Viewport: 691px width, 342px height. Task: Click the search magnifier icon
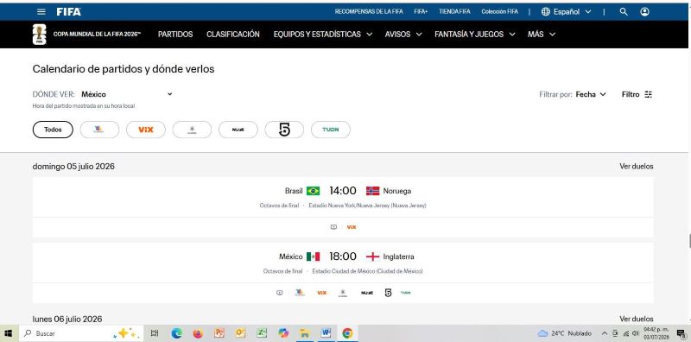pos(623,12)
